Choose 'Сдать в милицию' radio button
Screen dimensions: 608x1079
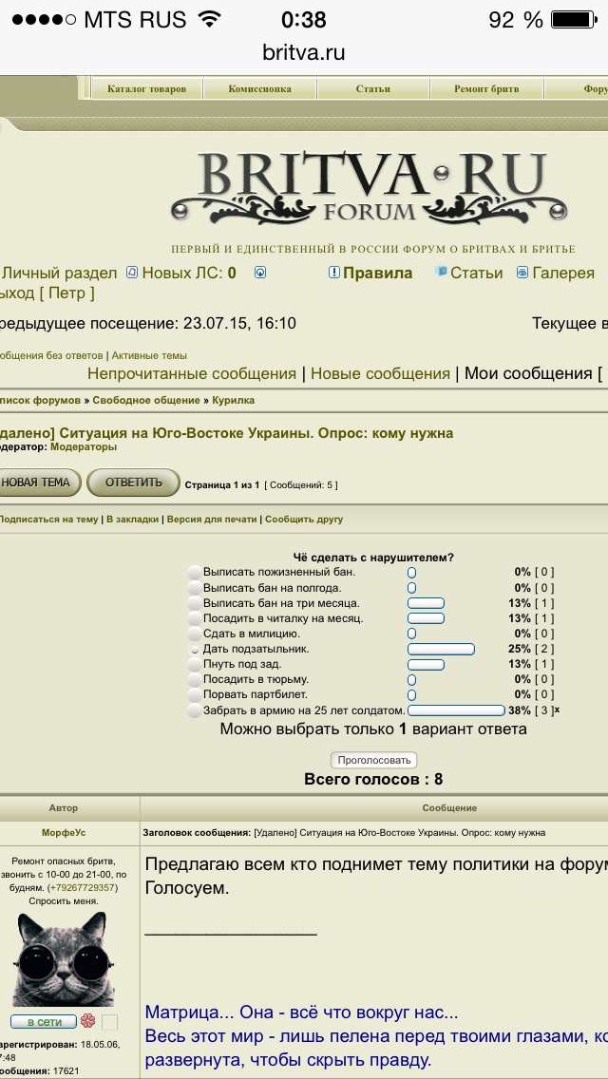195,634
